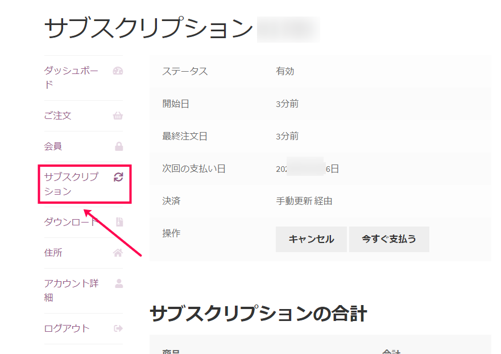Click the main サブスクリプション page title
The height and width of the screenshot is (354, 501).
pyautogui.click(x=149, y=28)
